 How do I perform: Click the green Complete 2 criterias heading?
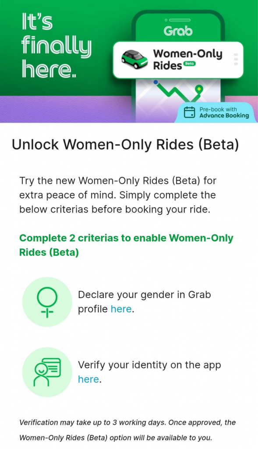pos(126,245)
